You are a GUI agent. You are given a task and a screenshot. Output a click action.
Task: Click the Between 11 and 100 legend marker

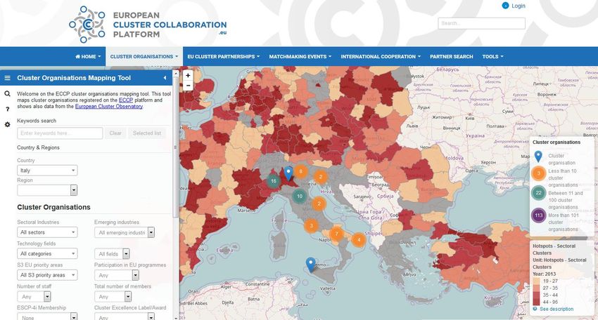click(538, 193)
